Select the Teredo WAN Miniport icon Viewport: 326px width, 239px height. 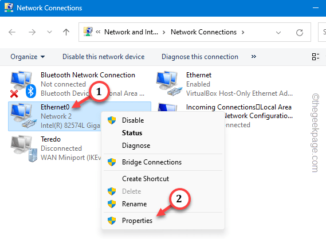tap(23, 148)
